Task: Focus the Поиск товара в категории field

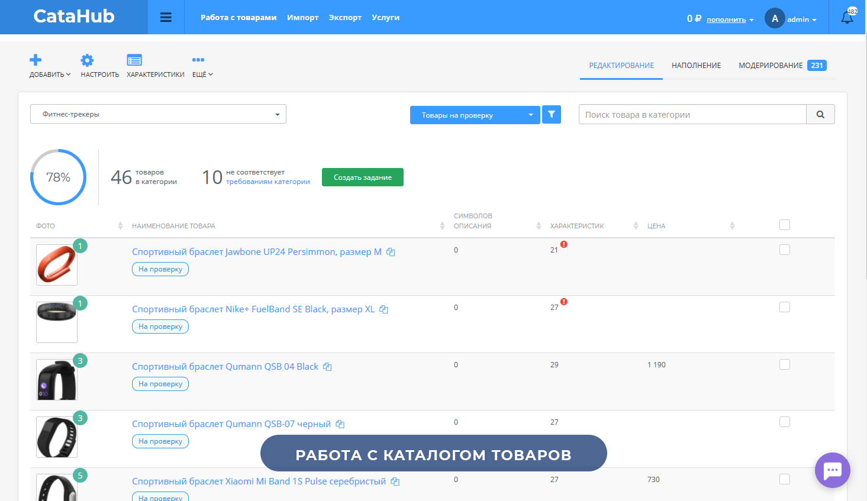Action: coord(692,115)
